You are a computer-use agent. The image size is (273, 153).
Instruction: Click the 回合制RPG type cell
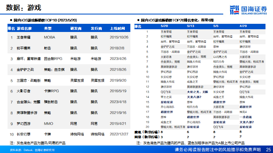point(53,59)
